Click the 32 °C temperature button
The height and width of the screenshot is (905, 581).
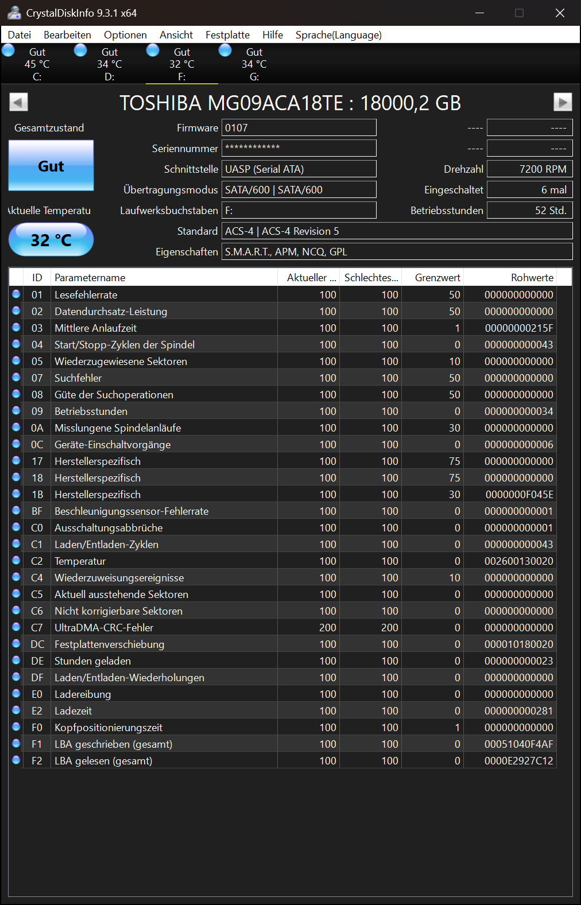point(51,239)
